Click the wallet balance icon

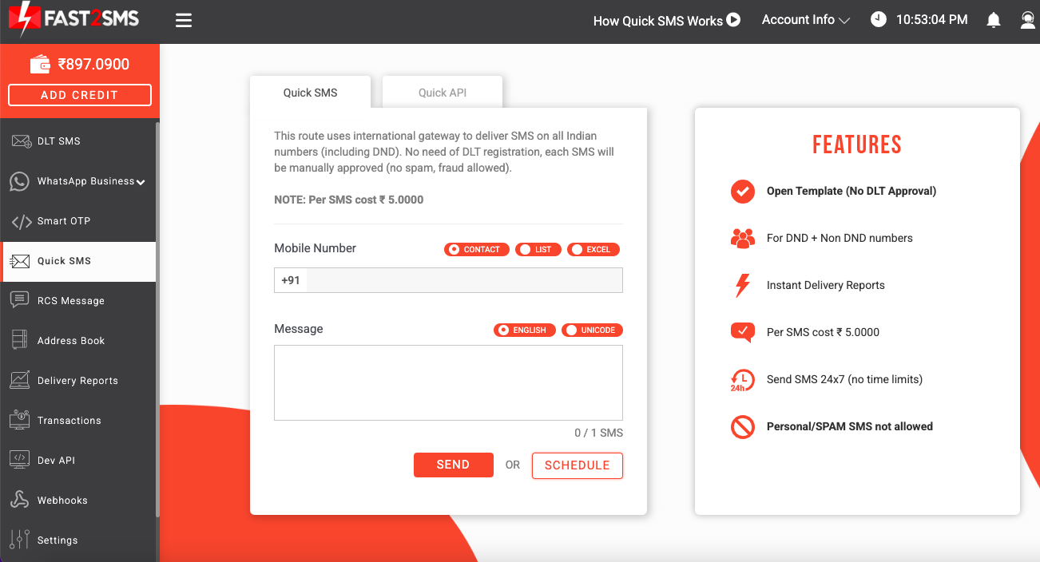(x=41, y=65)
